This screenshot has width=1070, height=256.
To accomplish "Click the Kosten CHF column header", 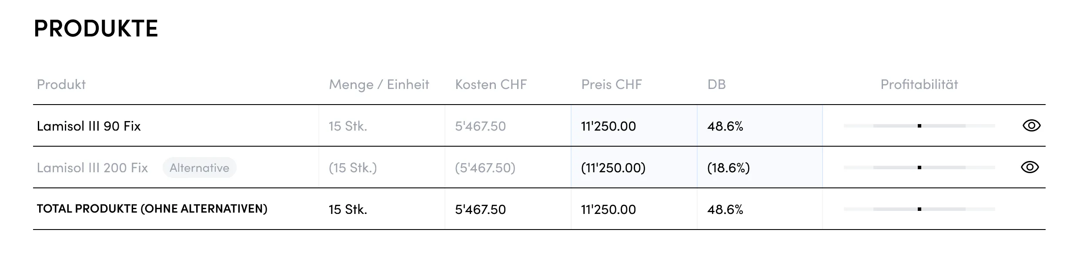I will tap(491, 84).
